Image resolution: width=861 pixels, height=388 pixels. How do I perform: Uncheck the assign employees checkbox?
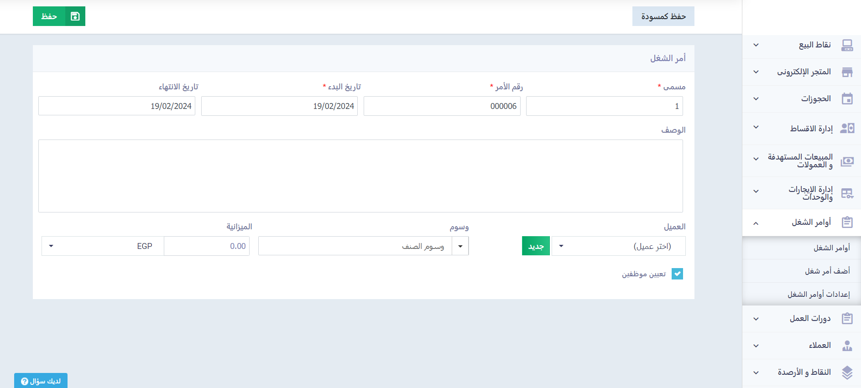point(677,274)
